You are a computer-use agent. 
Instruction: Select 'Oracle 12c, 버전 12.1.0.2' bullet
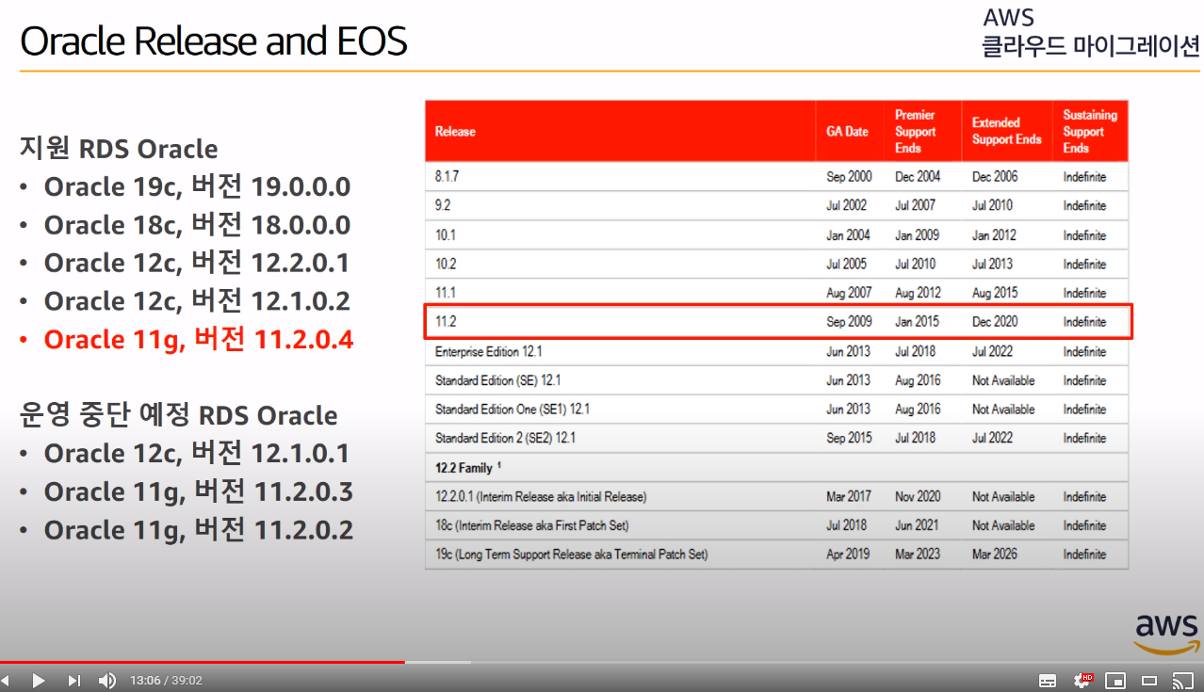coord(197,301)
